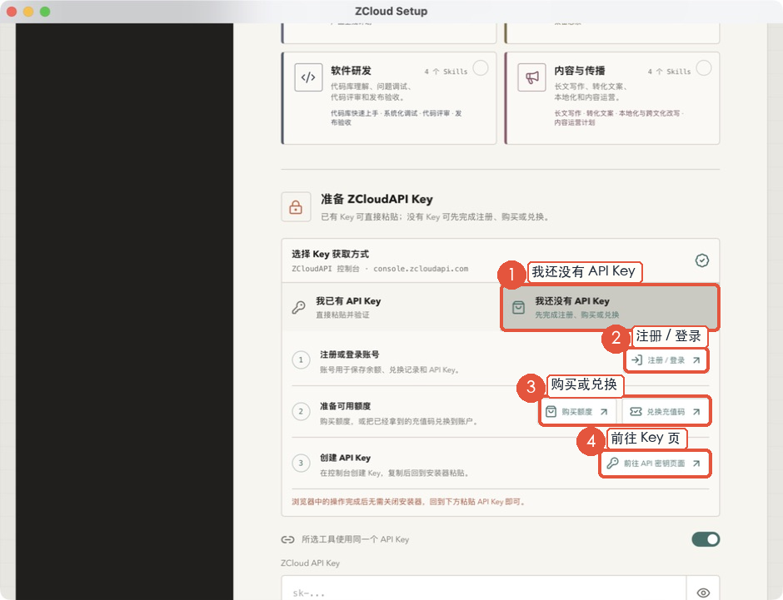Choose the 我还没有 API Key option
Image resolution: width=783 pixels, height=600 pixels.
610,307
